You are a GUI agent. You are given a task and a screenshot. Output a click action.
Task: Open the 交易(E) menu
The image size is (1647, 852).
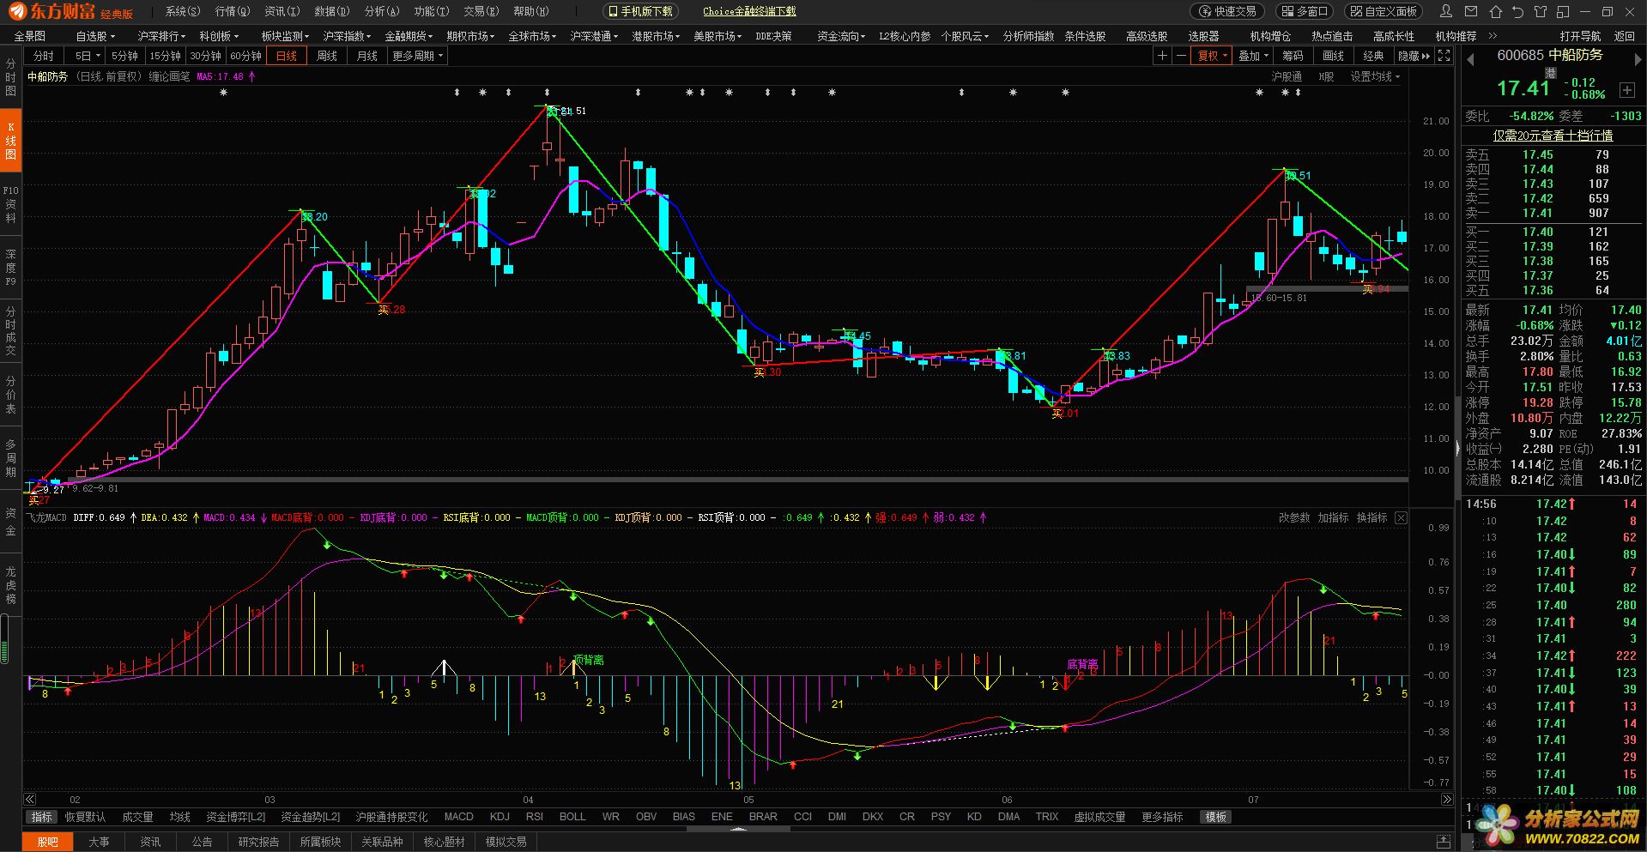pyautogui.click(x=481, y=11)
